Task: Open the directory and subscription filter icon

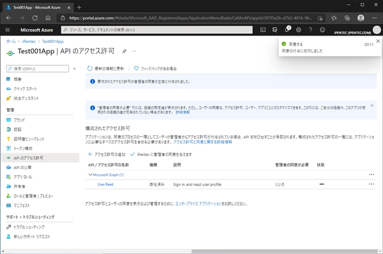Action: tap(275, 30)
